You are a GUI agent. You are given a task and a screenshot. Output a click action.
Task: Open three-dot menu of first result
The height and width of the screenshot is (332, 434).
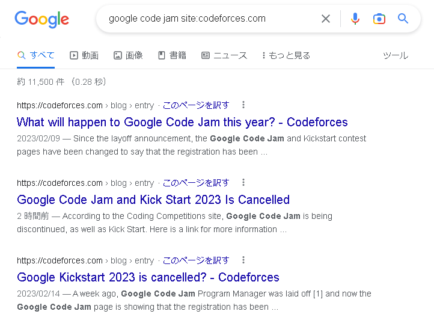pos(243,105)
